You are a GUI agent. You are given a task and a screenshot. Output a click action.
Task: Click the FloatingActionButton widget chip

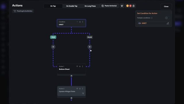point(23,11)
